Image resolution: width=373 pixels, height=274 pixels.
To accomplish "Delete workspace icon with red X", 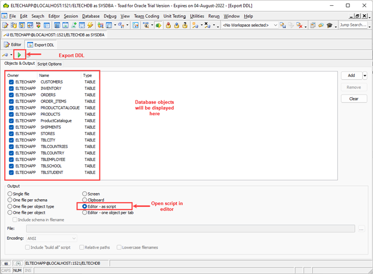I will pyautogui.click(x=299, y=25).
